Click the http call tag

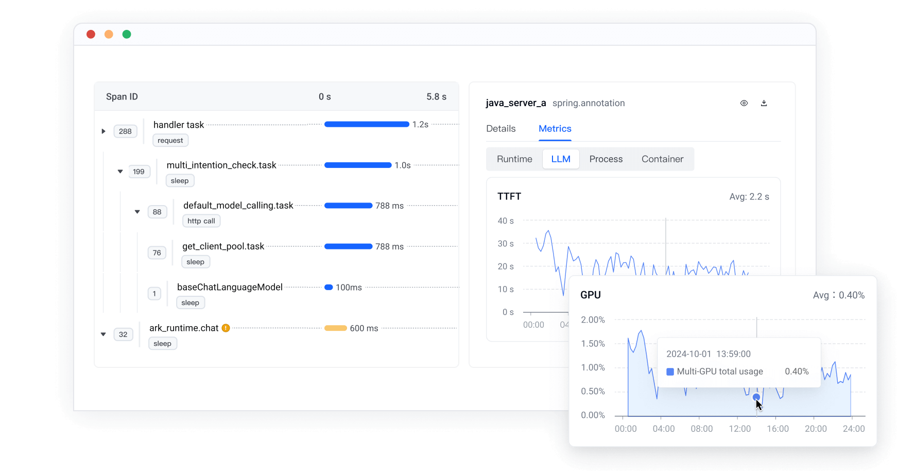tap(201, 221)
